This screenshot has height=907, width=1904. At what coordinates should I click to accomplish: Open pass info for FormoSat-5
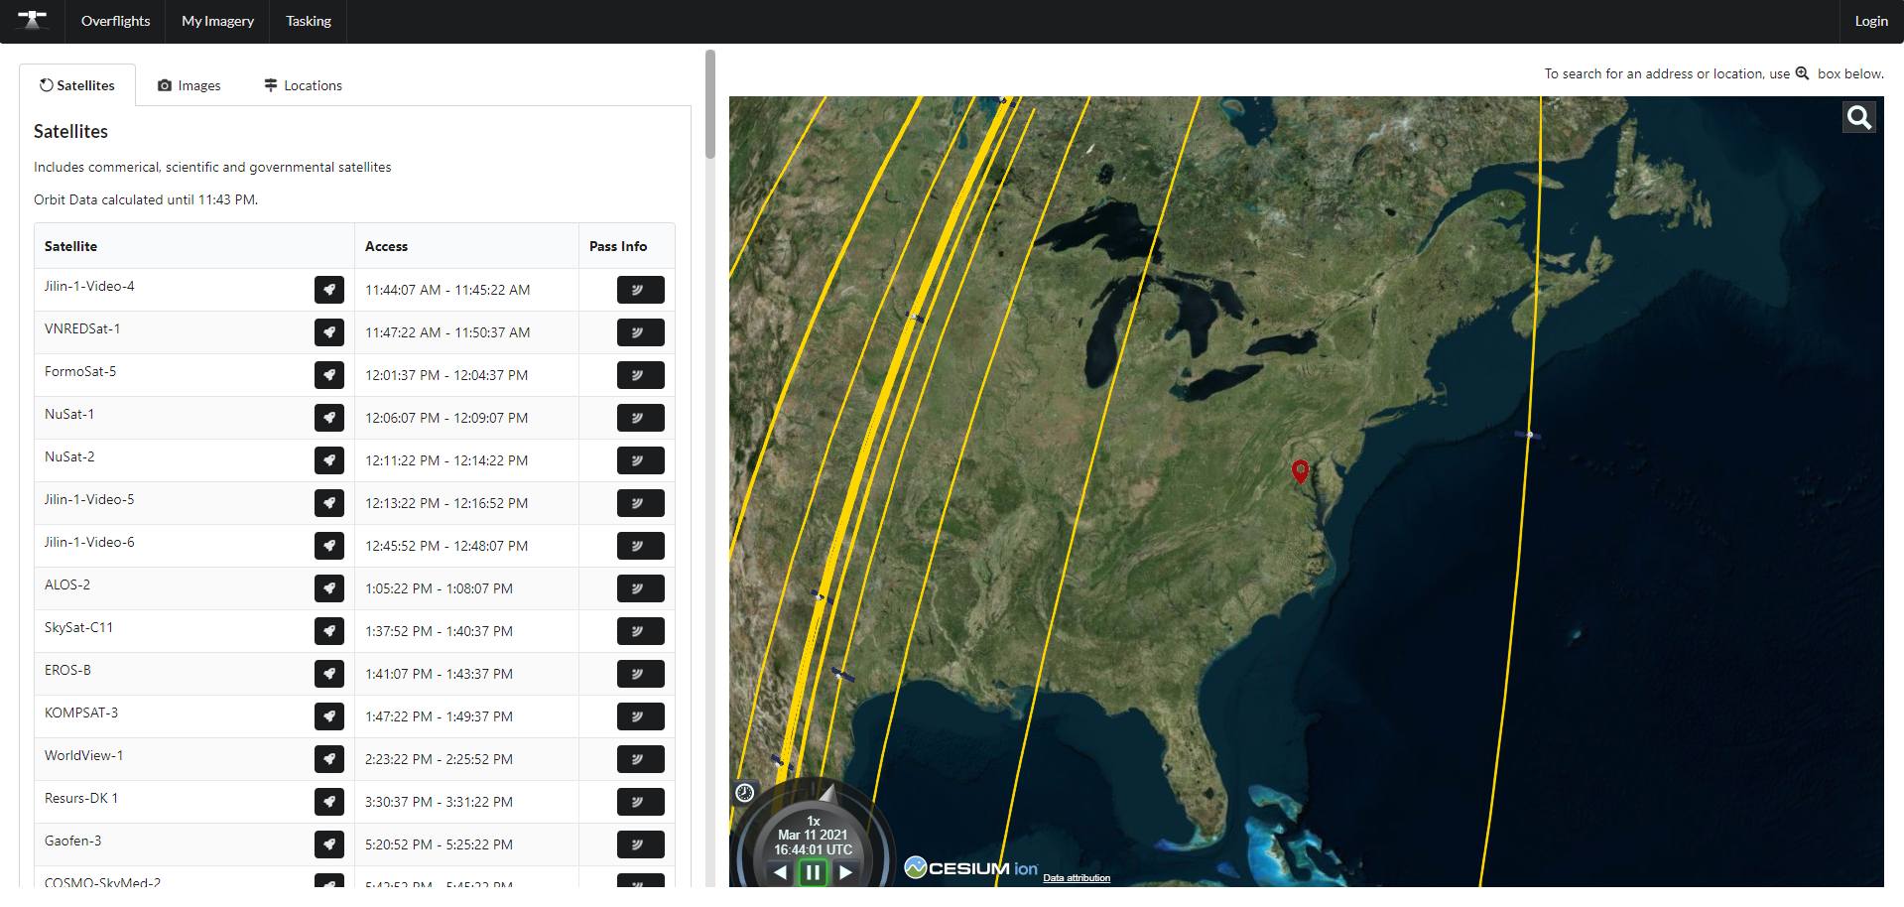click(640, 375)
